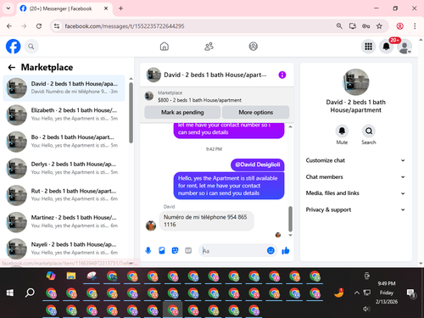The height and width of the screenshot is (318, 424).
Task: Click the chat messages scrollbar thumb
Action: [290, 219]
